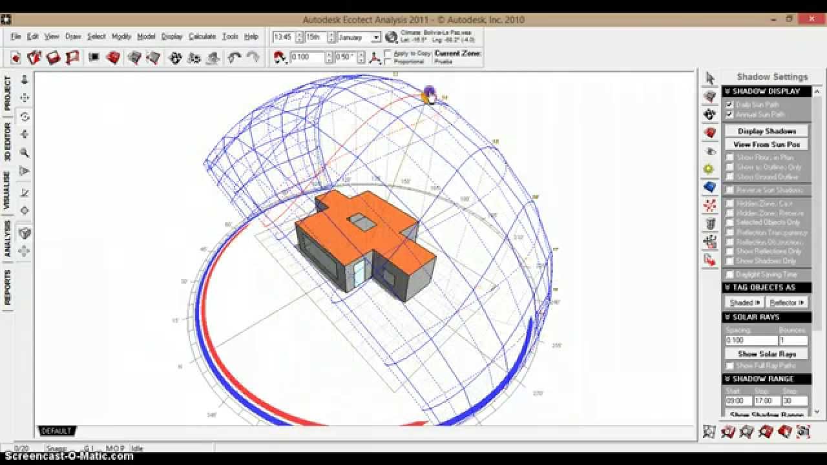Enable Show Shadows Only checkbox
This screenshot has height=465, width=827.
click(x=729, y=261)
